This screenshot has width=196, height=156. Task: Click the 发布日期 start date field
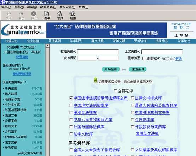coord(87,58)
